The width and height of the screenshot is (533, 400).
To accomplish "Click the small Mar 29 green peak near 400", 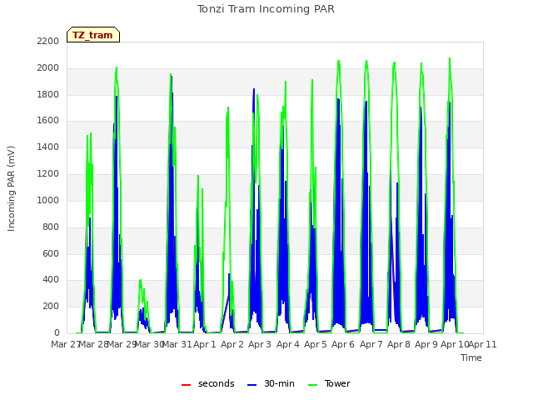I will 141,280.
